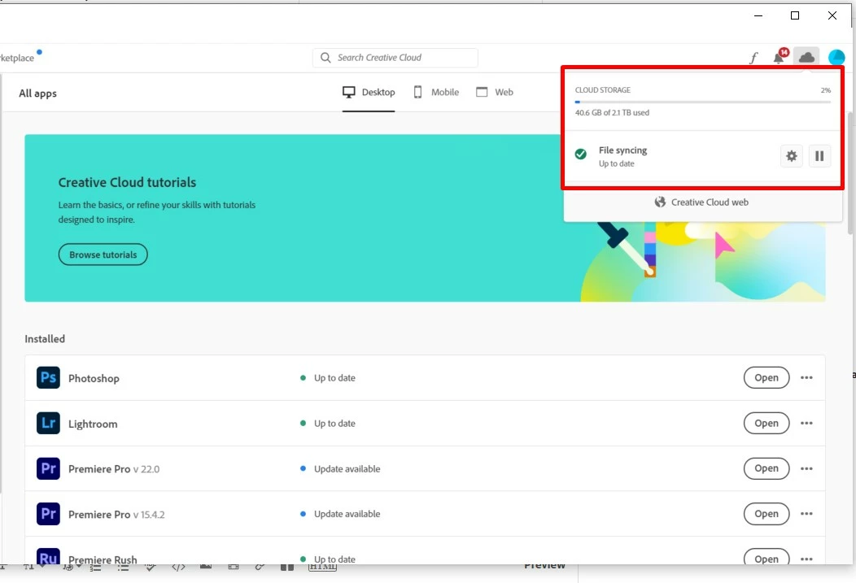Screen dimensions: 856x583
Task: Click the cloud activity icon
Action: tap(806, 57)
